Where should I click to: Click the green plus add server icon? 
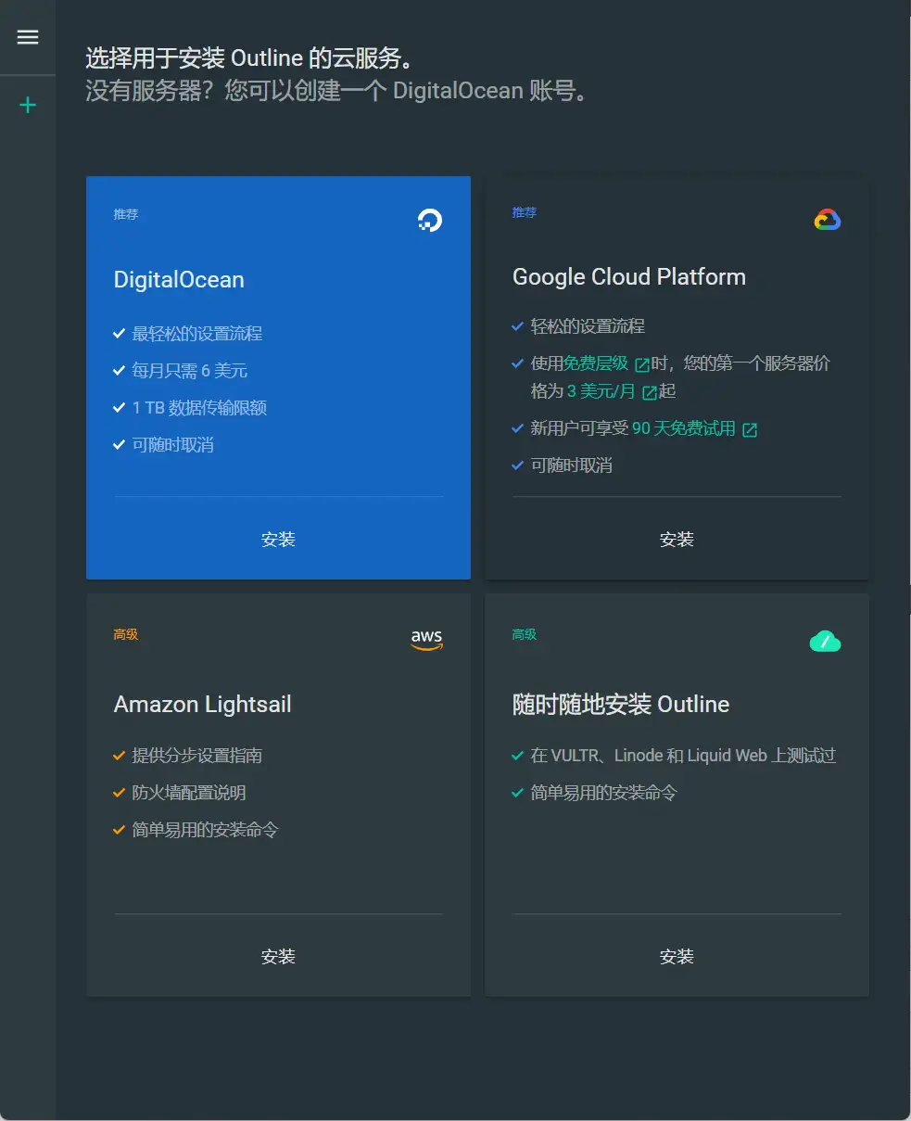coord(28,106)
